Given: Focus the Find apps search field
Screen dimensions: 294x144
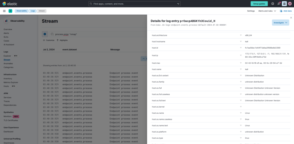Looking at the screenshot, I should 134,4.
